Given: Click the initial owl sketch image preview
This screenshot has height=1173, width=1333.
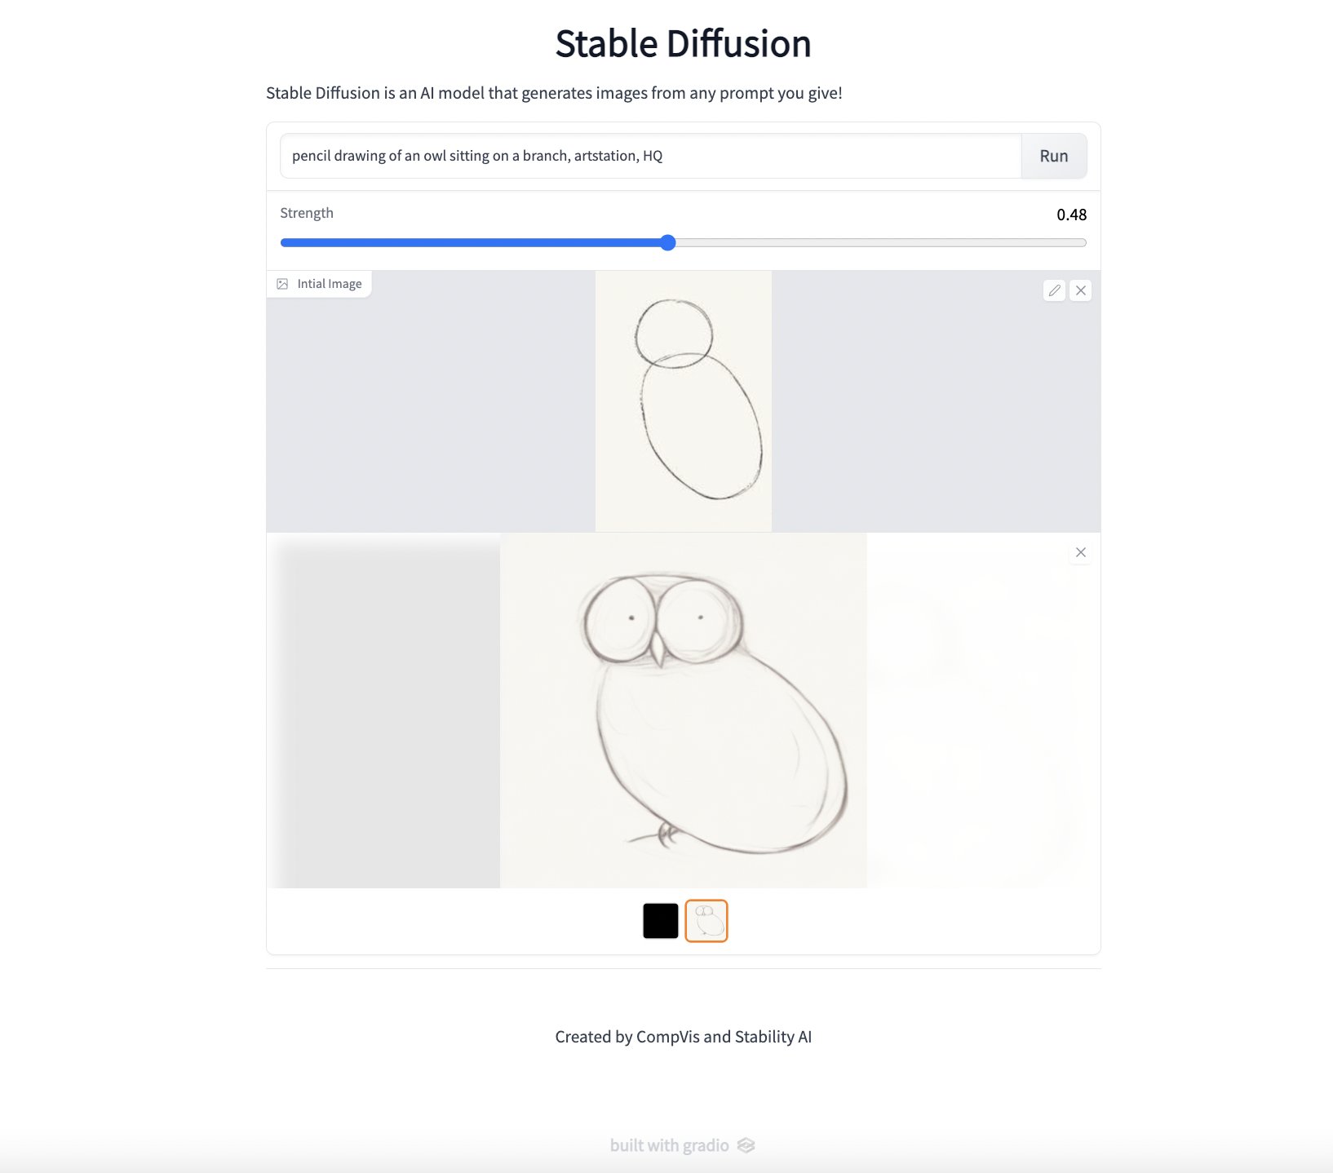Looking at the screenshot, I should (x=684, y=401).
